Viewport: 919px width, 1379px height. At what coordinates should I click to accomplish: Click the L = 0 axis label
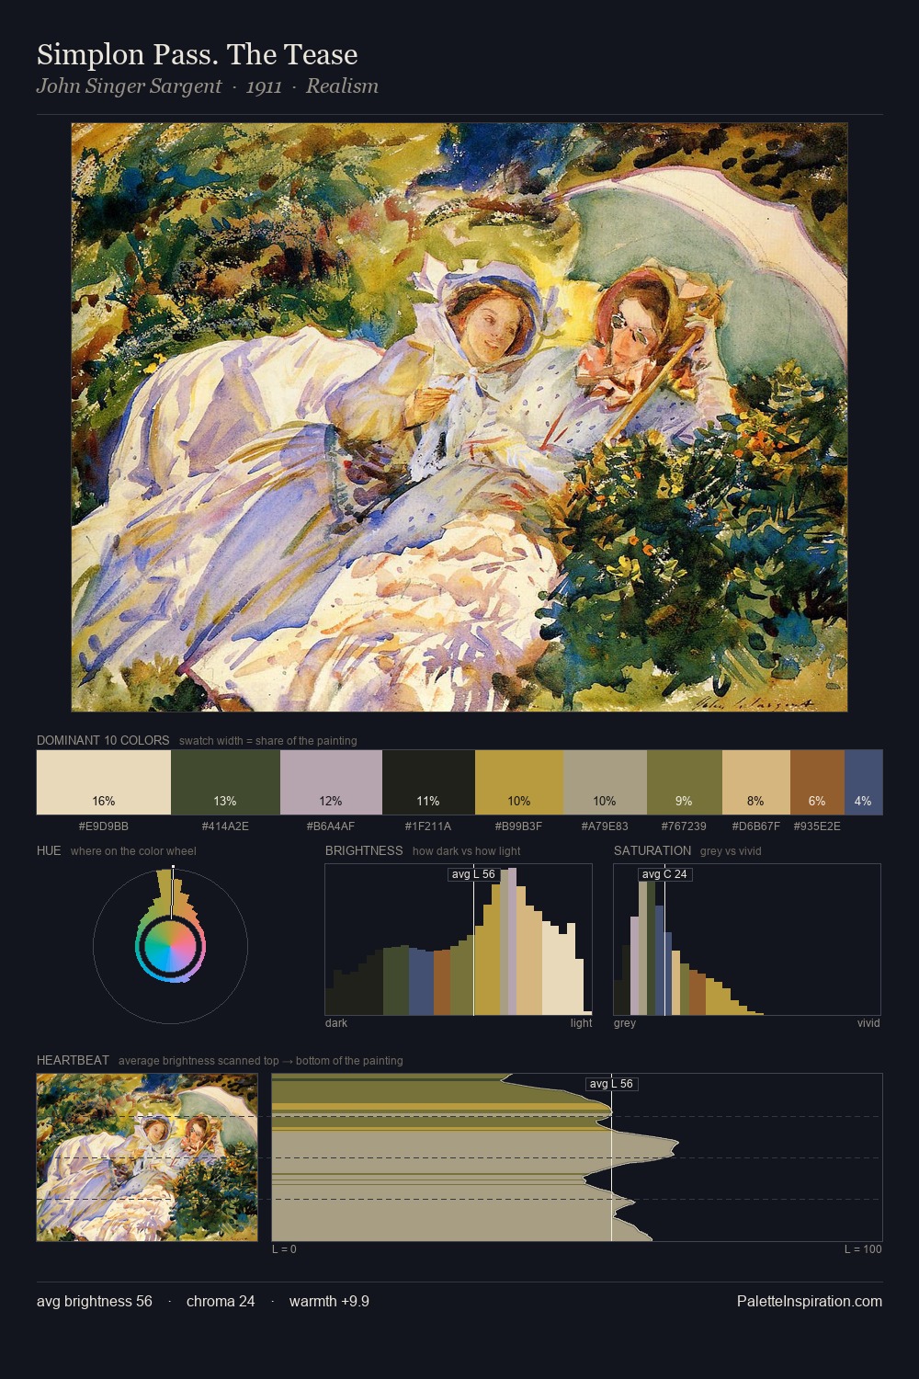284,1249
